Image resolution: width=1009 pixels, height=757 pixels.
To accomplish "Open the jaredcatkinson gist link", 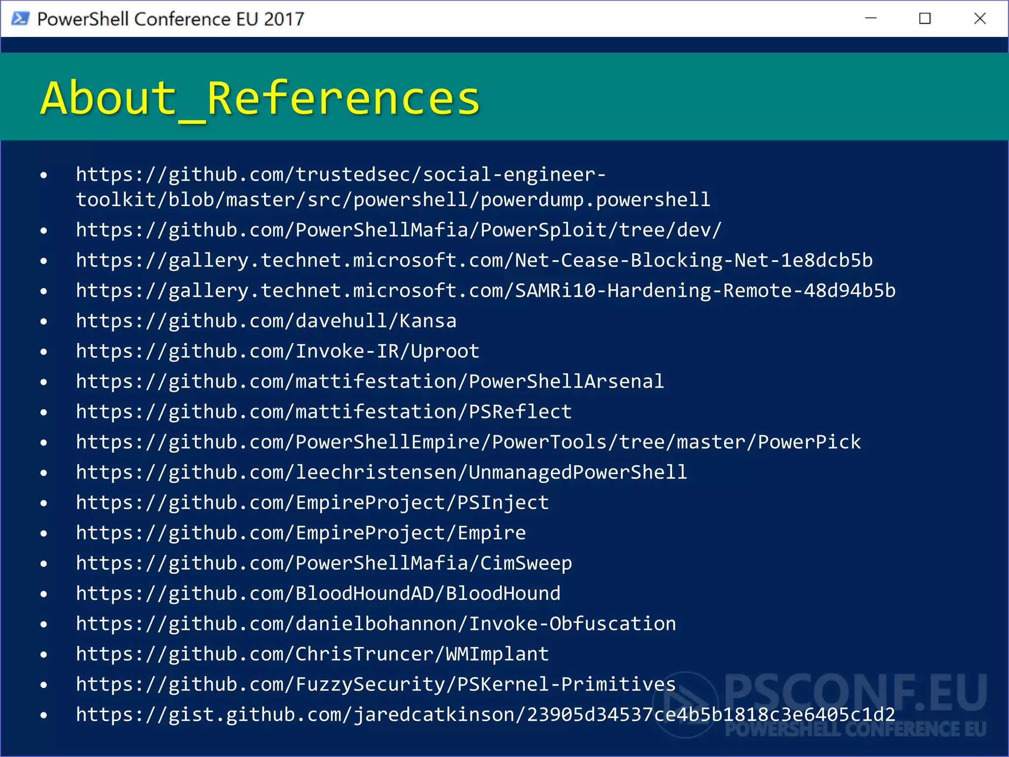I will point(485,715).
